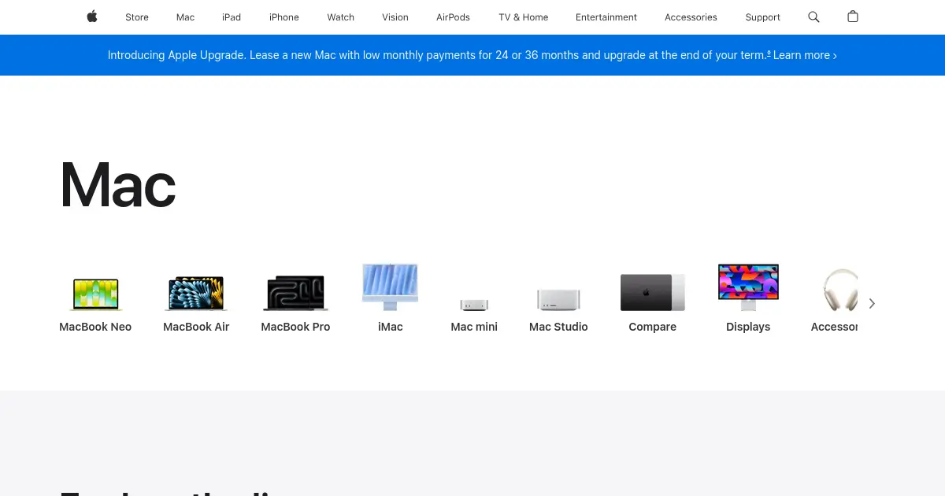Select the blue iMac product image

[x=390, y=287]
